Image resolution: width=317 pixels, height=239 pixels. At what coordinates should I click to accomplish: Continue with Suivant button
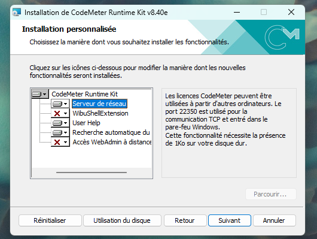[230, 220]
